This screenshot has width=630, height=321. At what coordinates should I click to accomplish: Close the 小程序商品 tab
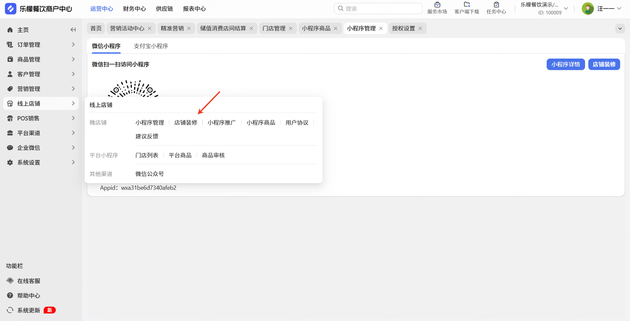tap(336, 28)
